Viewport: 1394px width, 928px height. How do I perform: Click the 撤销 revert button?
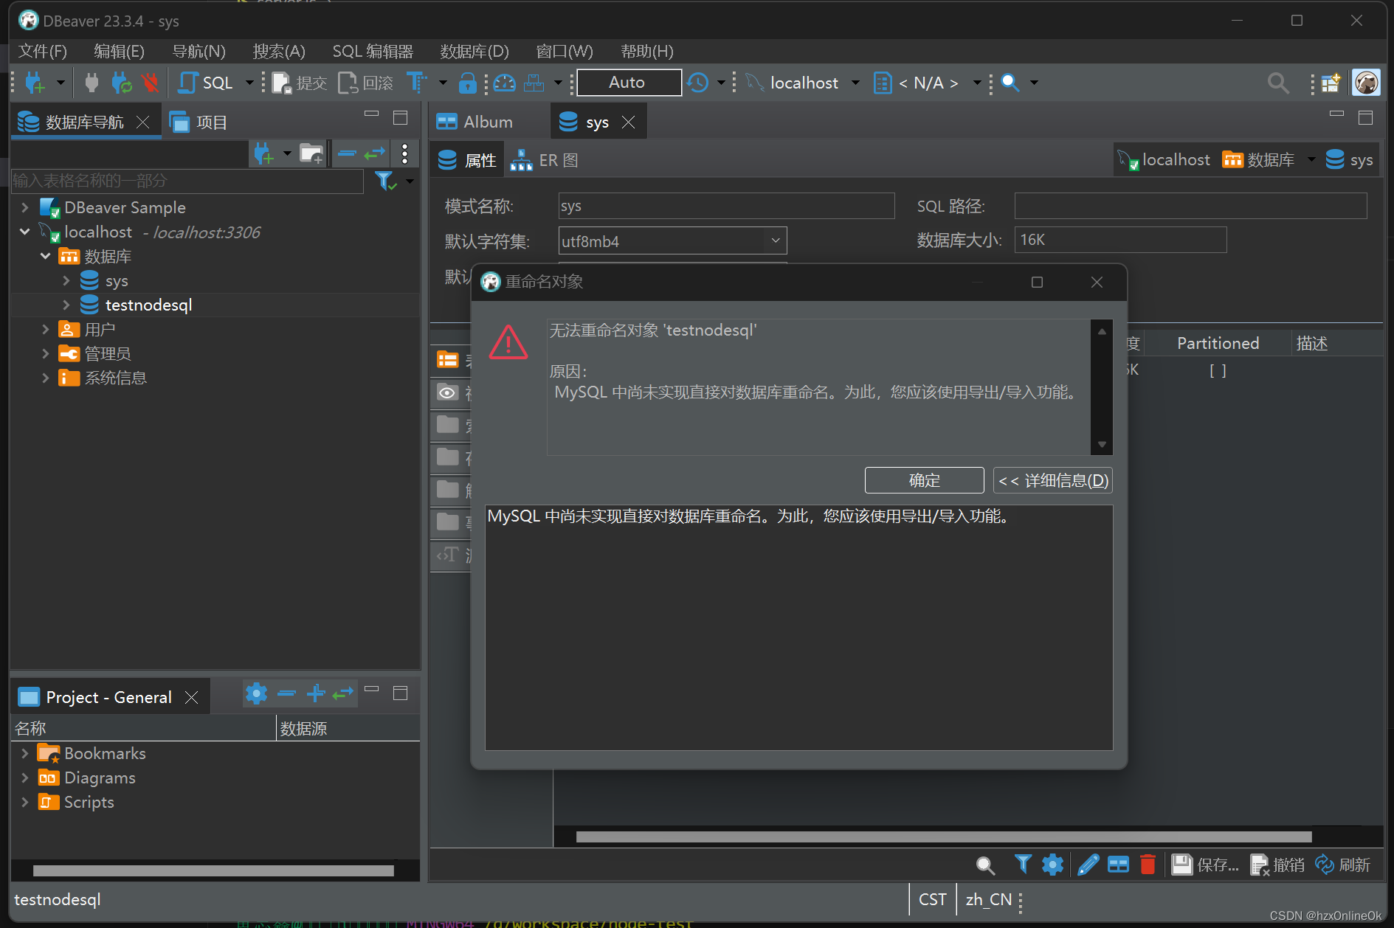(1277, 864)
